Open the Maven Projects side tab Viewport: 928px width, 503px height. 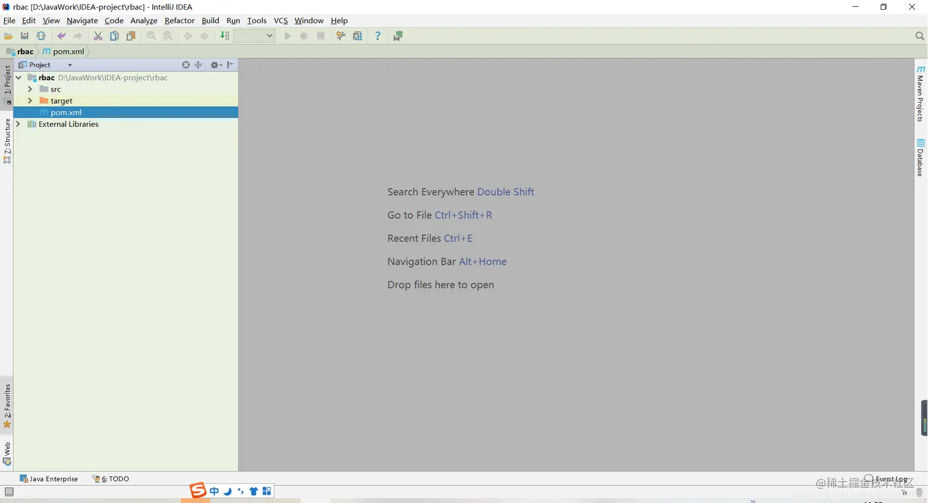tap(920, 93)
